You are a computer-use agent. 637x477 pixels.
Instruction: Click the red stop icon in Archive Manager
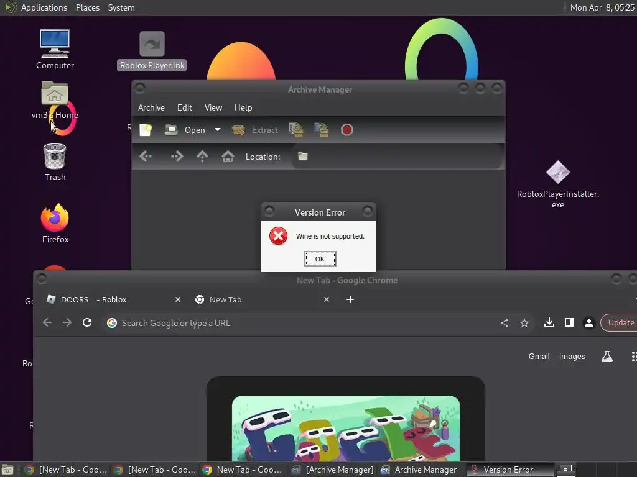click(347, 130)
